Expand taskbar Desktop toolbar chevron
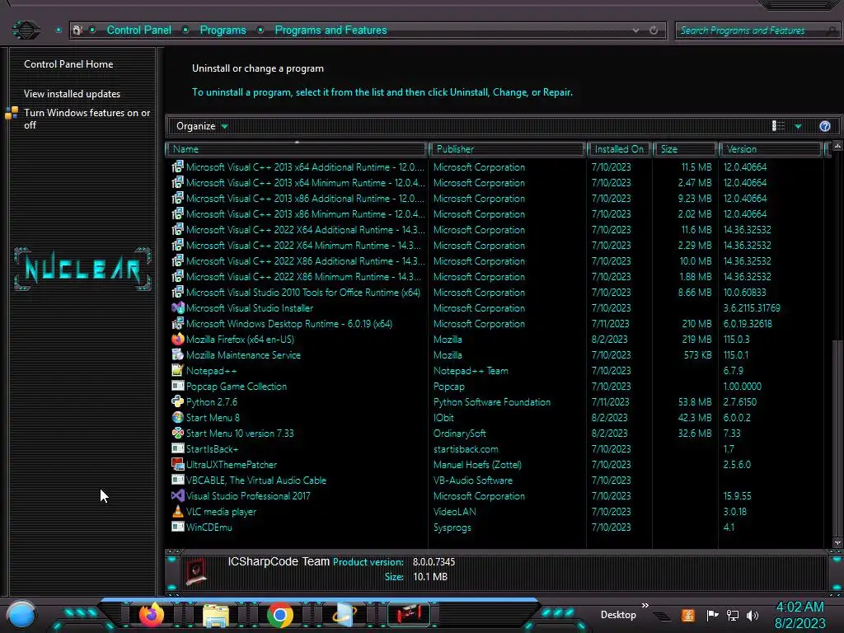844x633 pixels. coord(645,605)
